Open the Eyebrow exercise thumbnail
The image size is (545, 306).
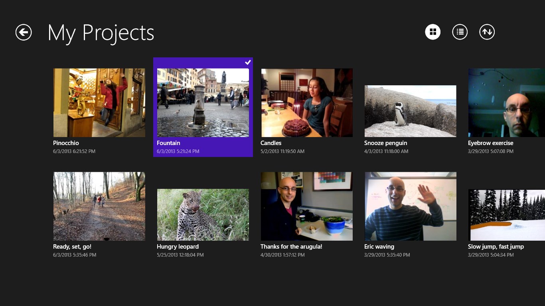coord(507,103)
